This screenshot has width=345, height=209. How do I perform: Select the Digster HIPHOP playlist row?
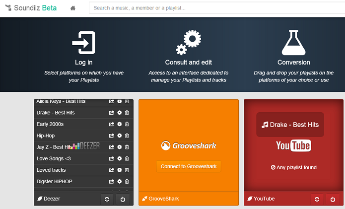point(83,182)
